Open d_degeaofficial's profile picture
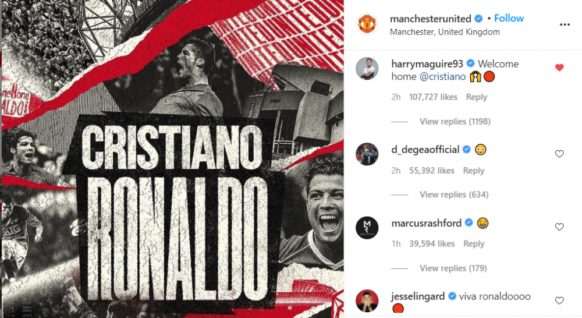 click(x=367, y=154)
